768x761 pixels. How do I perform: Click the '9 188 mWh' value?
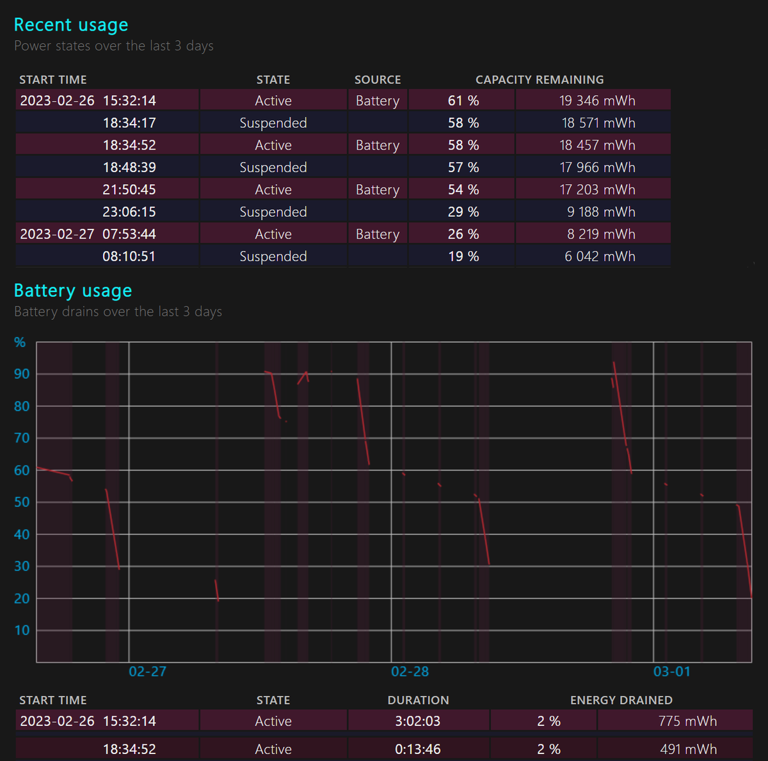[x=601, y=212]
